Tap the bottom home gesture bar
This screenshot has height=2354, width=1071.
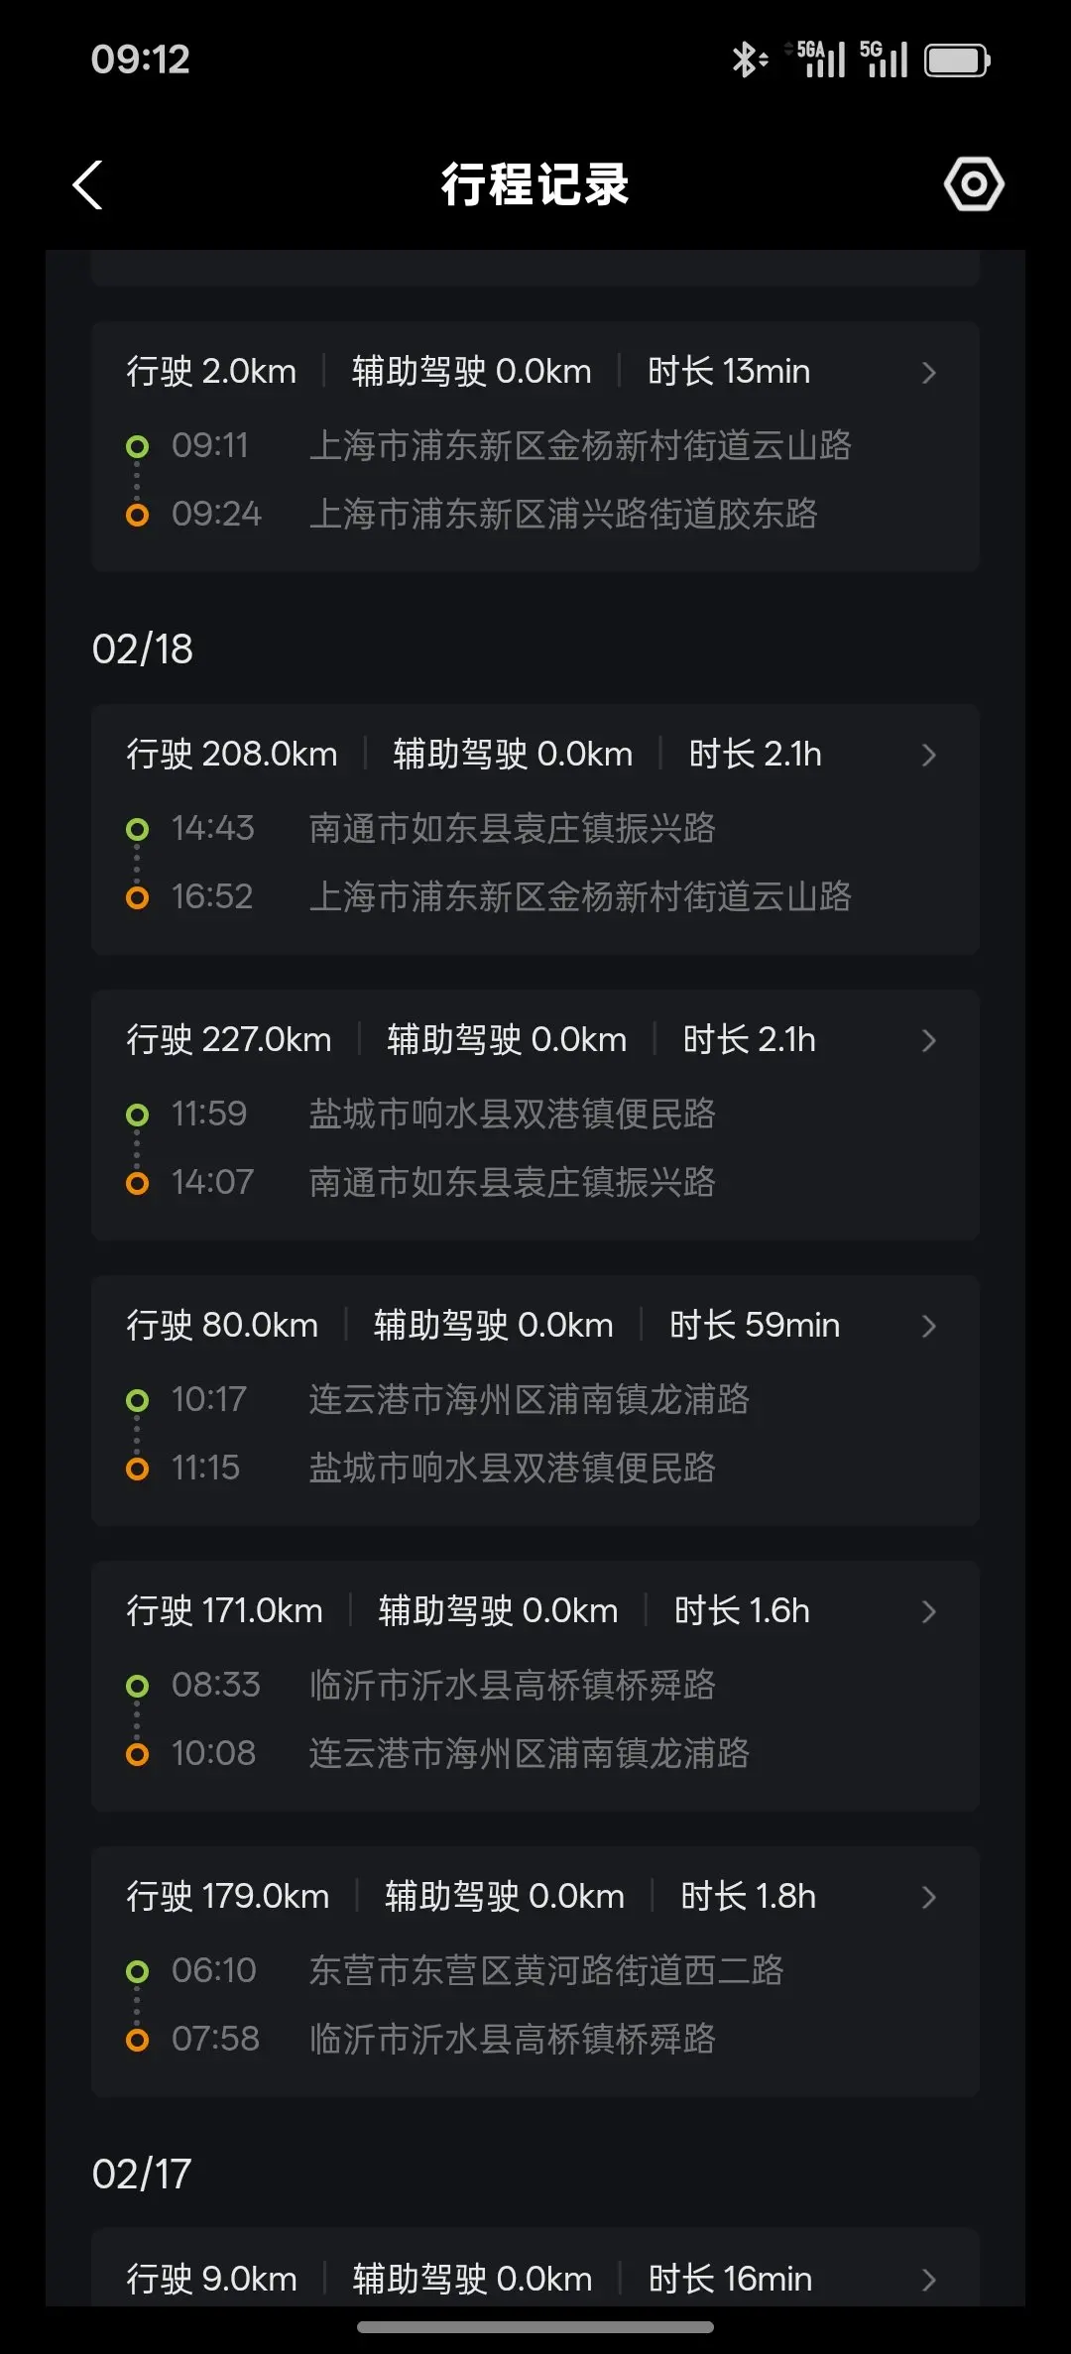pos(535,2327)
